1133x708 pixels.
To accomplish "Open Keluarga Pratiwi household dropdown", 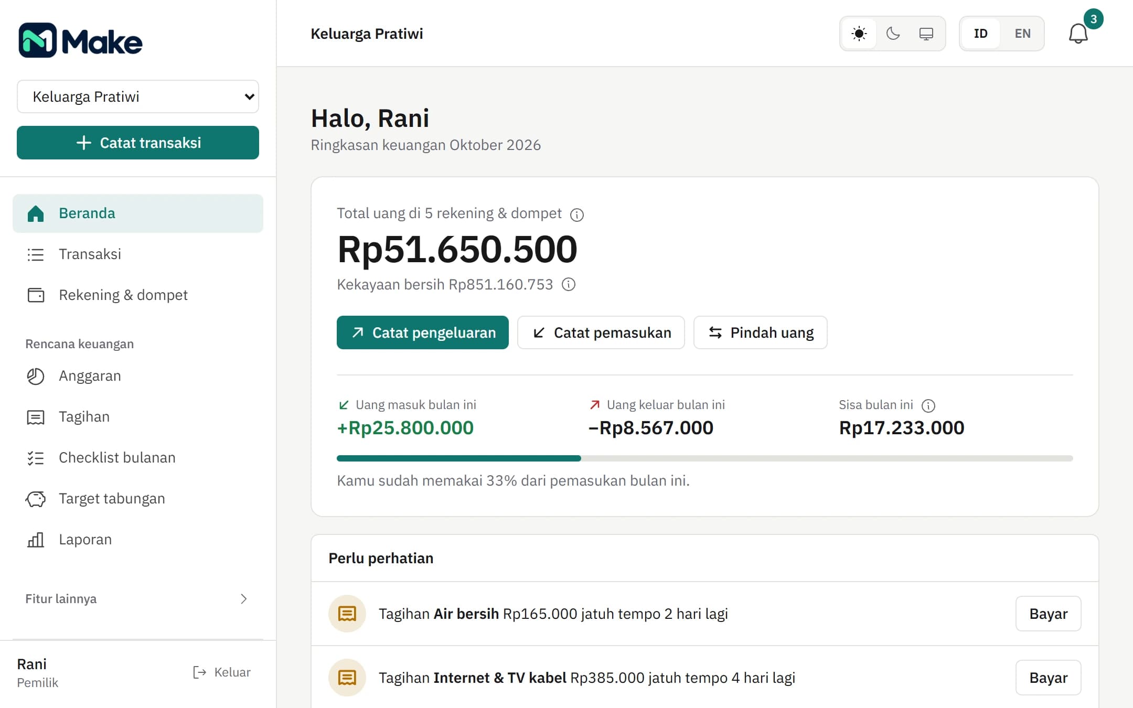I will pos(138,96).
